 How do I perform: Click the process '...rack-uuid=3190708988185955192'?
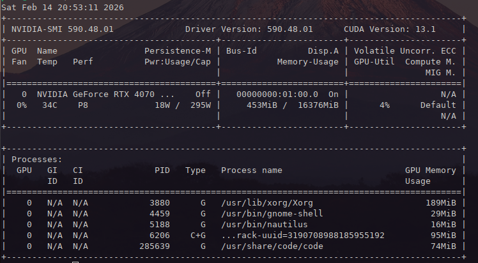[x=303, y=236]
